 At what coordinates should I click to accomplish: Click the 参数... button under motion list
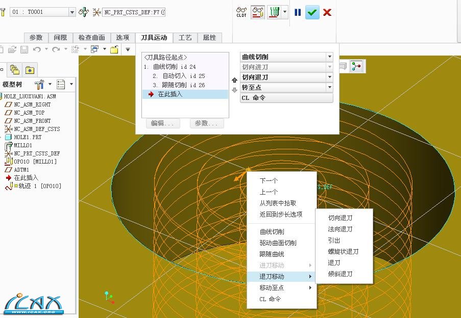pos(206,123)
